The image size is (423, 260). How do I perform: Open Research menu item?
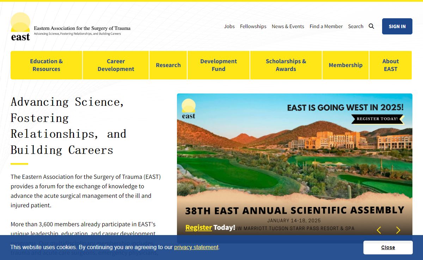pyautogui.click(x=168, y=65)
